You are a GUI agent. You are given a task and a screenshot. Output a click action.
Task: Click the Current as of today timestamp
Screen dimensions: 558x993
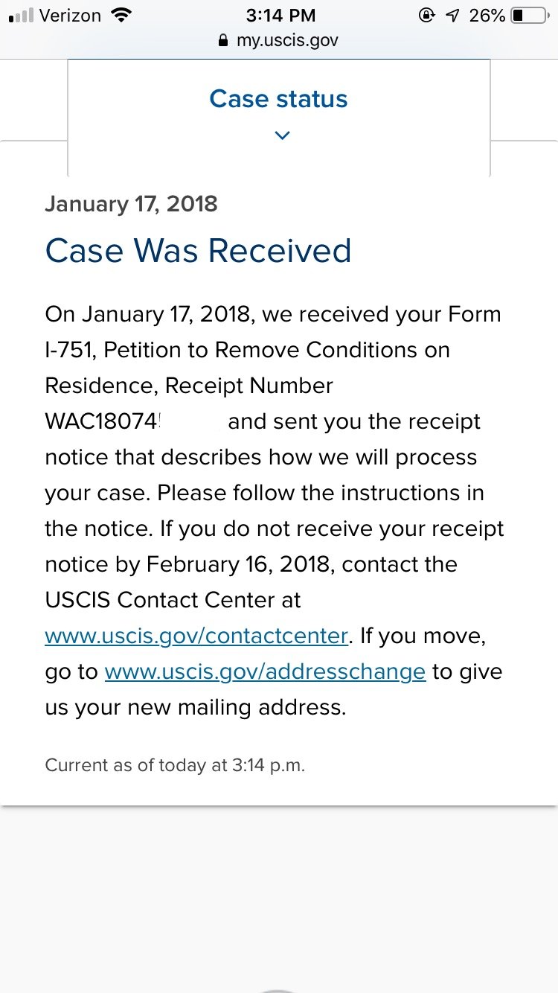pyautogui.click(x=175, y=765)
